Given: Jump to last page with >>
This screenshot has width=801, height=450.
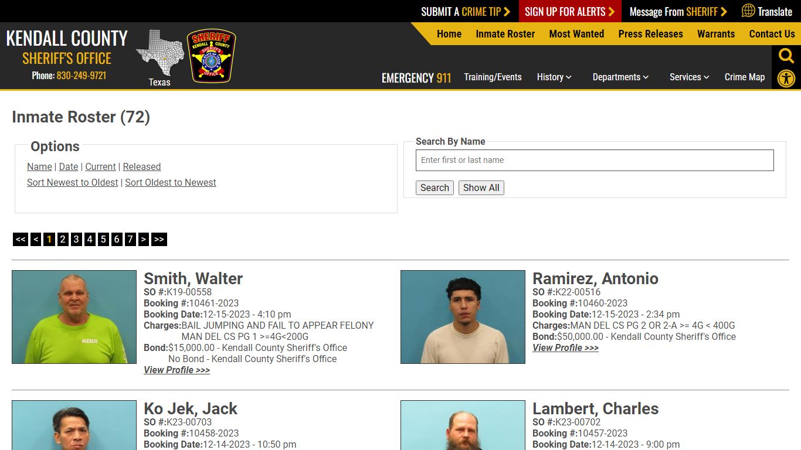Looking at the screenshot, I should pos(159,239).
